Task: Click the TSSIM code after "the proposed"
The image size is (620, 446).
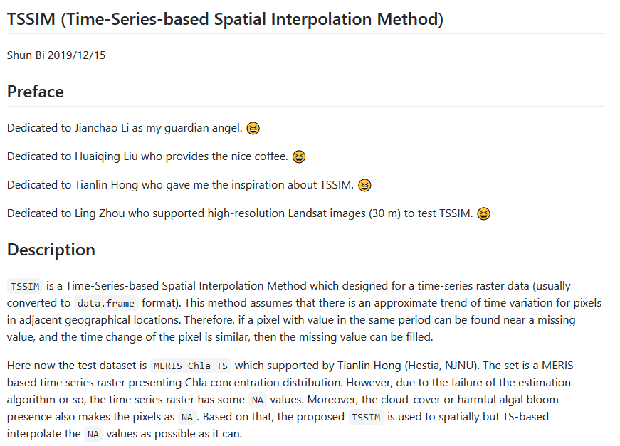Action: coord(366,418)
